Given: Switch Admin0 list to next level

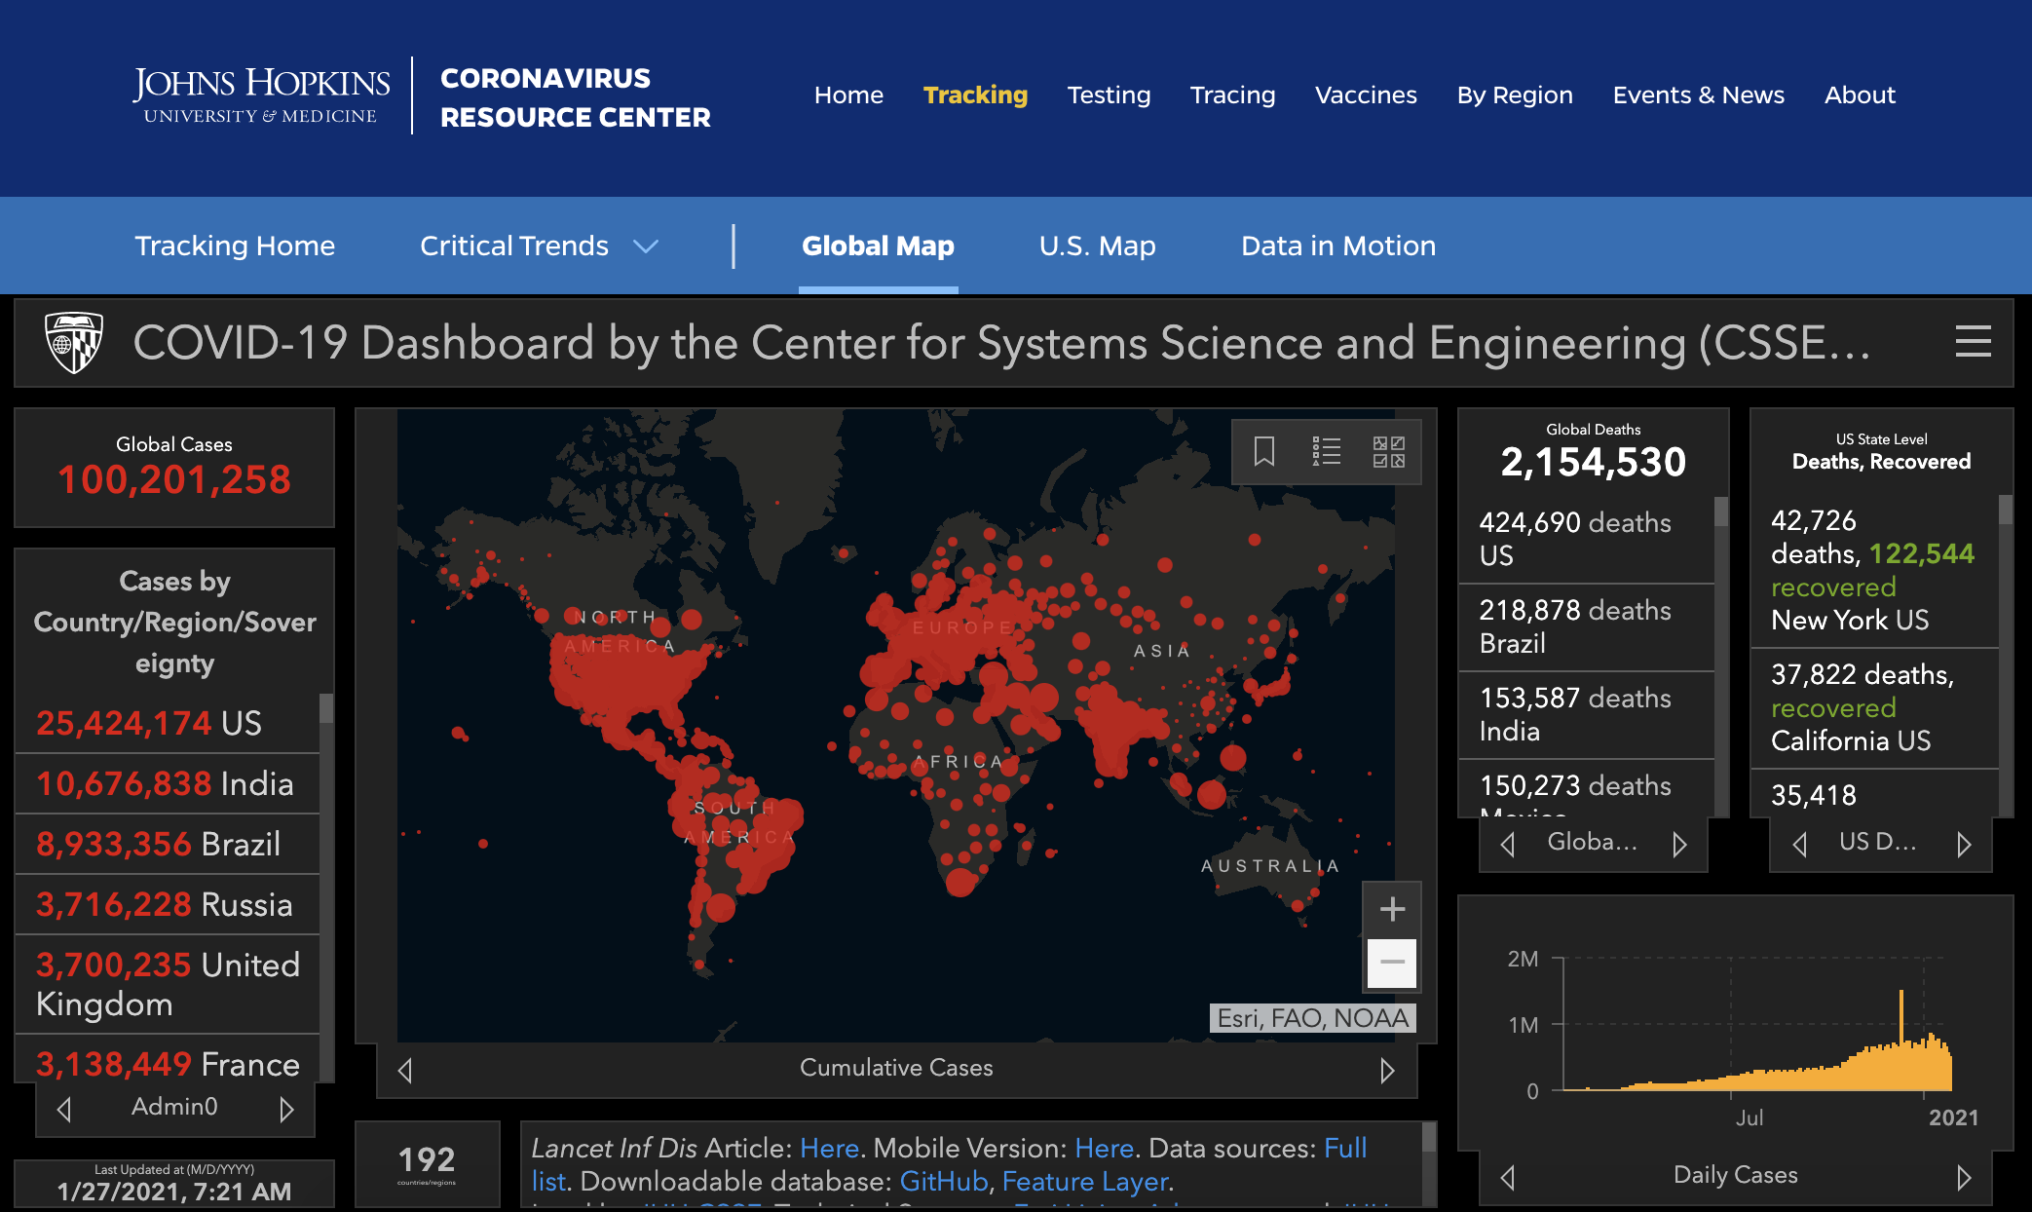Looking at the screenshot, I should [x=286, y=1109].
